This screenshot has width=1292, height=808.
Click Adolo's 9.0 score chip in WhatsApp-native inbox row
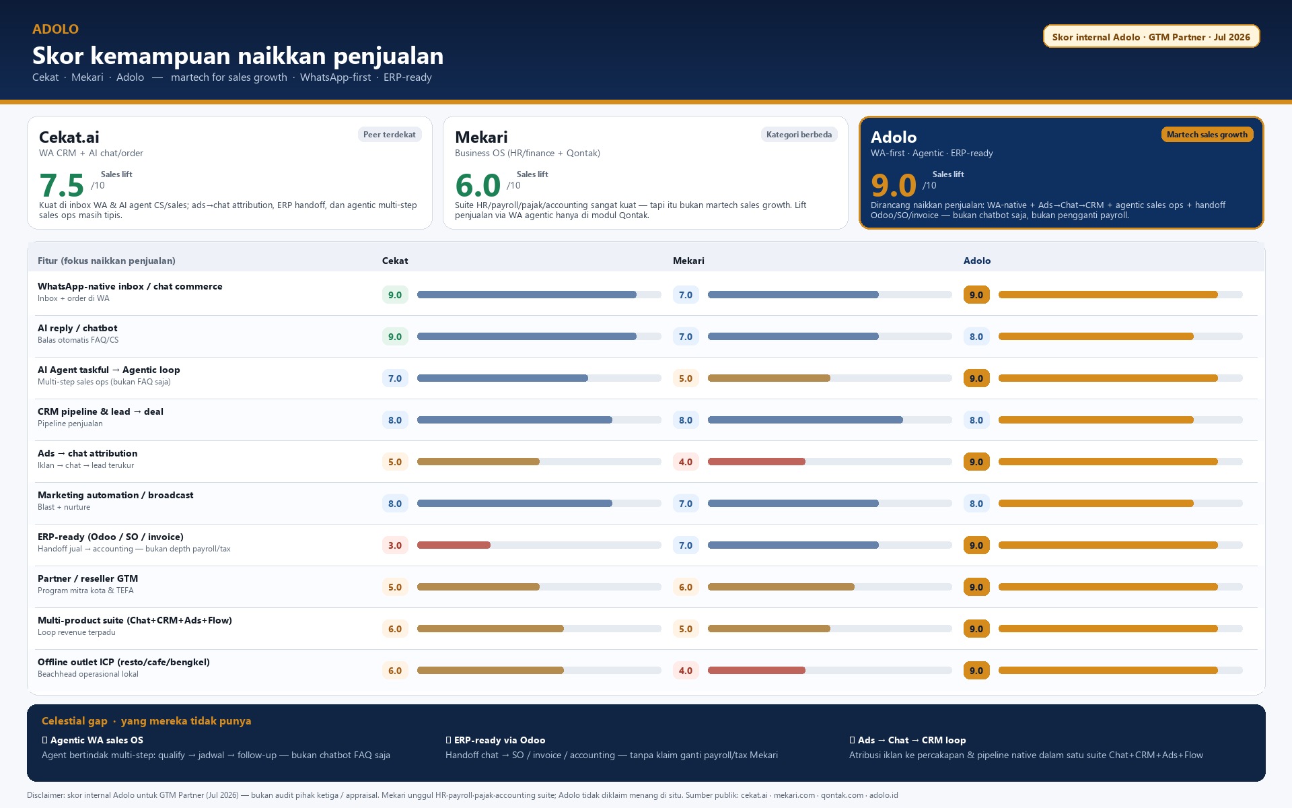coord(976,295)
